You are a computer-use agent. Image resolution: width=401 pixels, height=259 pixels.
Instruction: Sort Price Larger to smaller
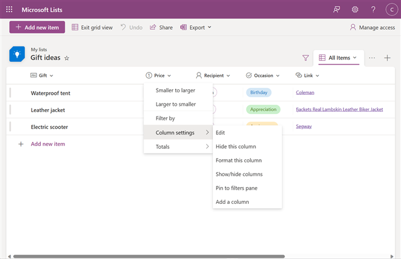click(x=178, y=104)
